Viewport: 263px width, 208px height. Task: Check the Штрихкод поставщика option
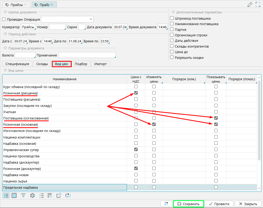pos(172,18)
